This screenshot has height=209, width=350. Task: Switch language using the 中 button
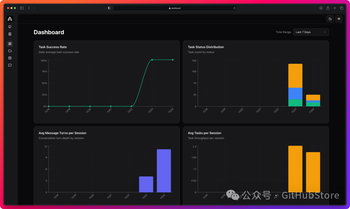coord(339,19)
